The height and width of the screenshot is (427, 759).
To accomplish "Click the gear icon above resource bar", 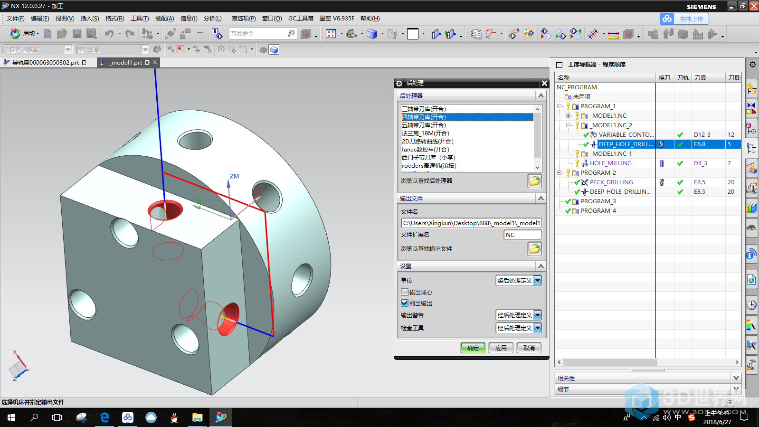I will [752, 64].
